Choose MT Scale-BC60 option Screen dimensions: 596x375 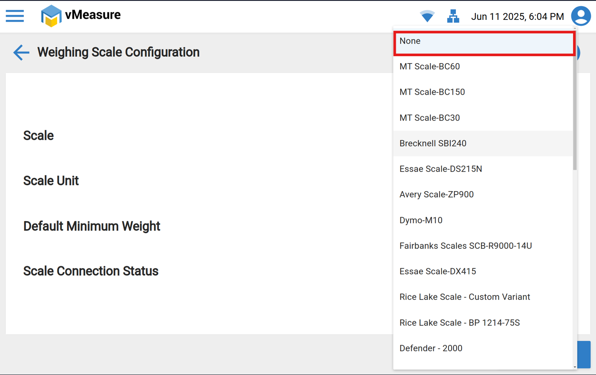coord(483,67)
